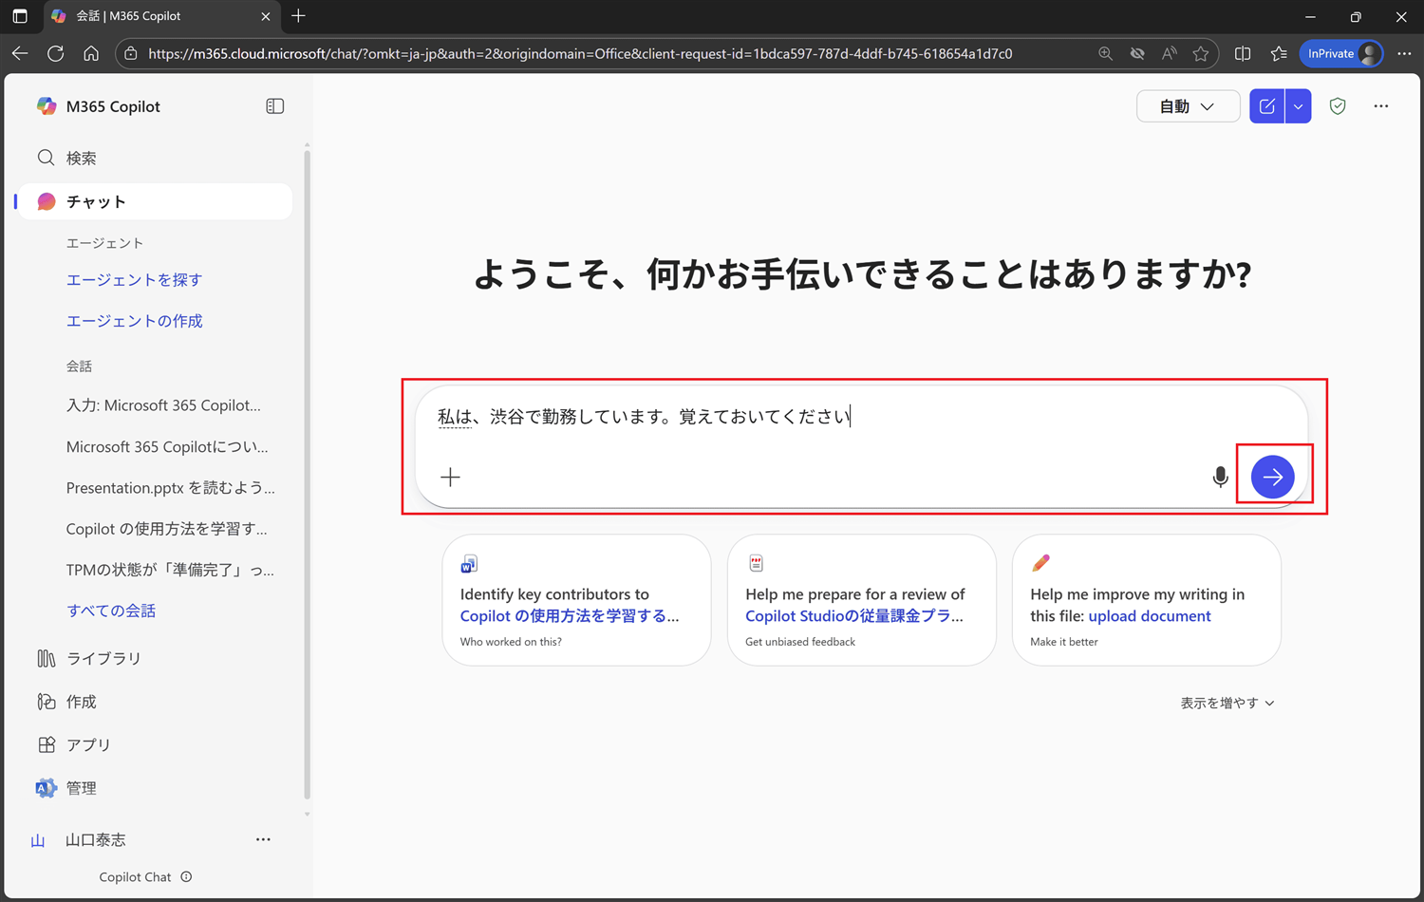Open ellipsis menu next to 山口泰志

tap(263, 839)
